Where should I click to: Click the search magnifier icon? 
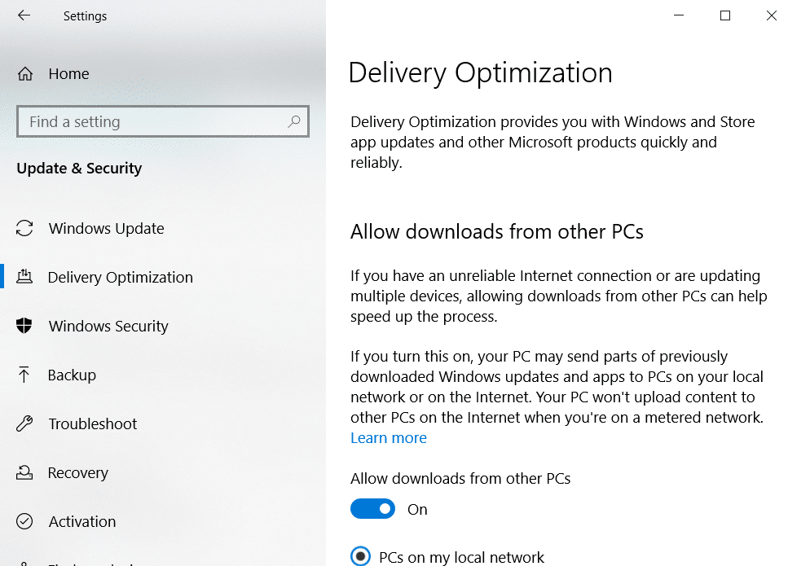pos(295,122)
